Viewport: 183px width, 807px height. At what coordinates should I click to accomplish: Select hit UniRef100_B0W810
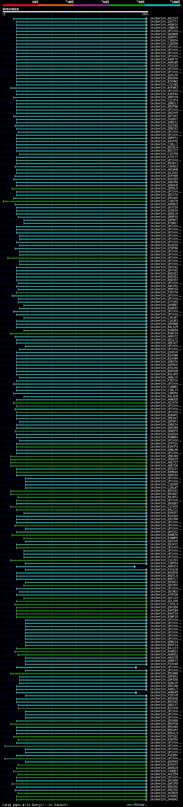coord(164,651)
